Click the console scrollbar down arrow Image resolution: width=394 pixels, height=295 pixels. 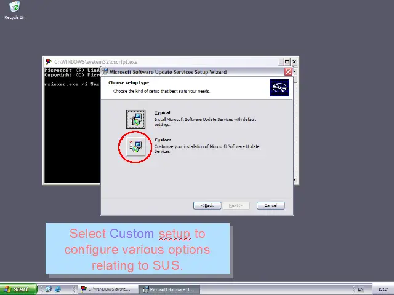[295, 179]
